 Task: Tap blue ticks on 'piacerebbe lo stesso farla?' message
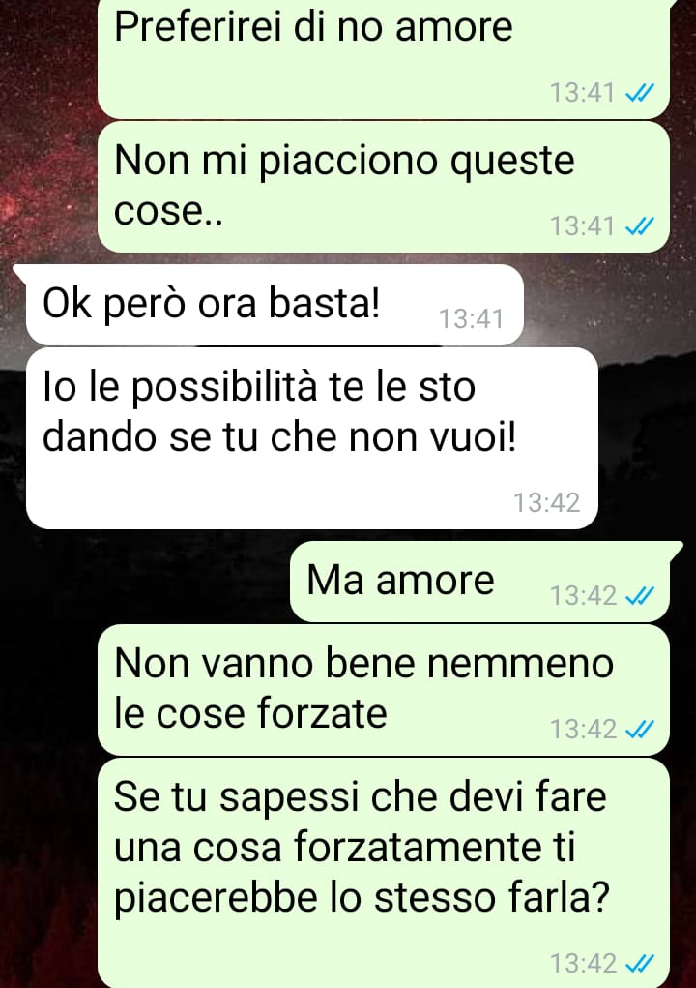[x=639, y=963]
